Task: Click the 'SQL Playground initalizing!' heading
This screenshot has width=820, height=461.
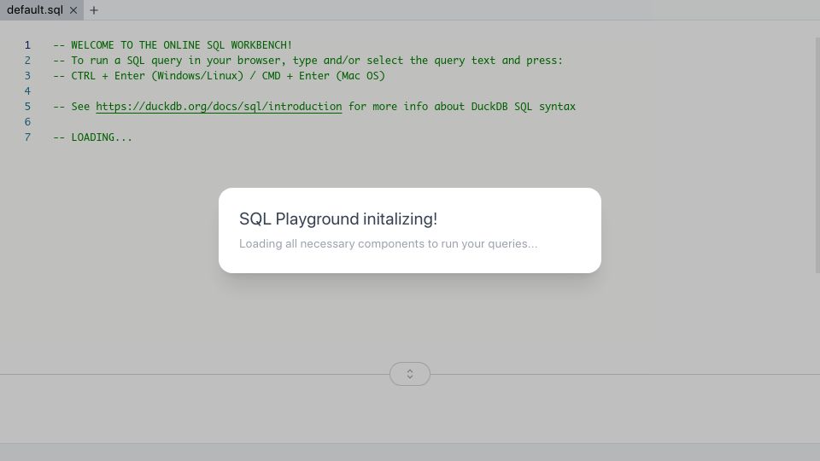Action: coord(338,219)
